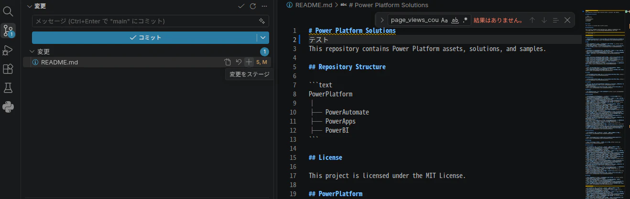Screen dimensions: 630x199
Task: Click the '## Repository Structure' heading
Action: [x=347, y=67]
